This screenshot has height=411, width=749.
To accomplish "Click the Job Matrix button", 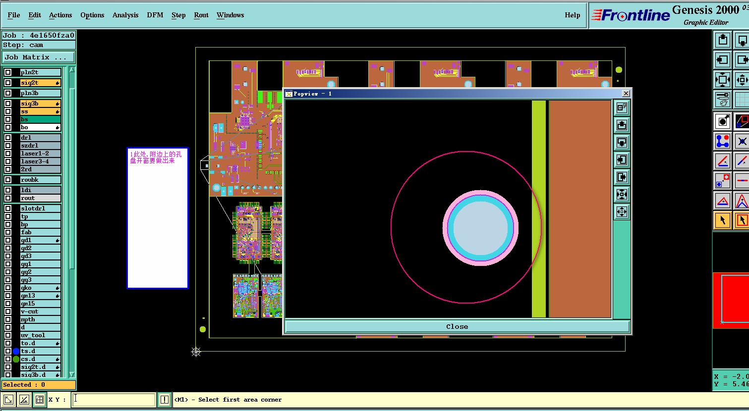I will (x=39, y=57).
